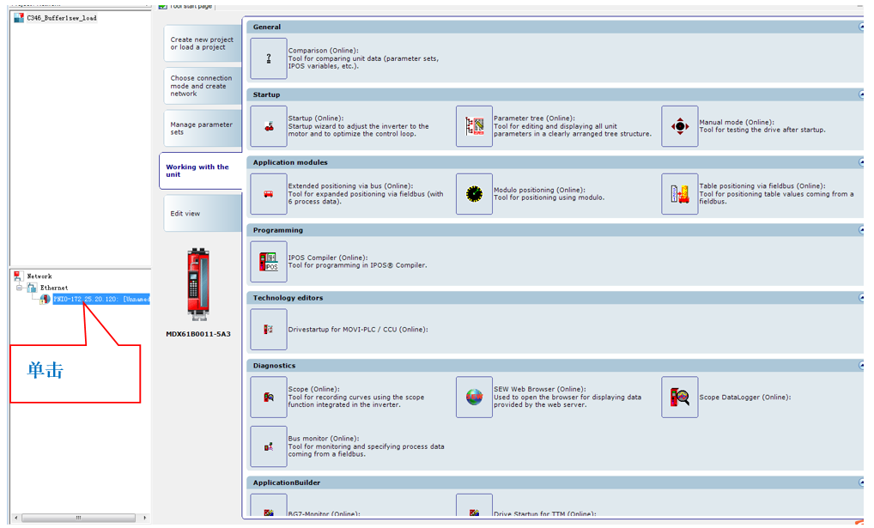Open the Scope DataLogger (Online) icon
874x528 pixels.
pyautogui.click(x=679, y=398)
